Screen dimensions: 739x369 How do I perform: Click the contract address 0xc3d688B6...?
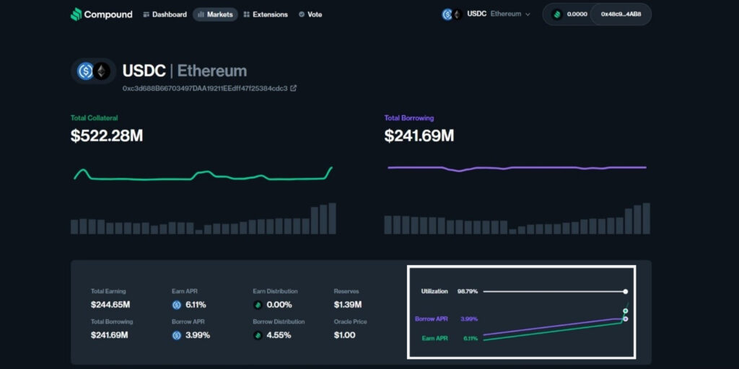204,88
